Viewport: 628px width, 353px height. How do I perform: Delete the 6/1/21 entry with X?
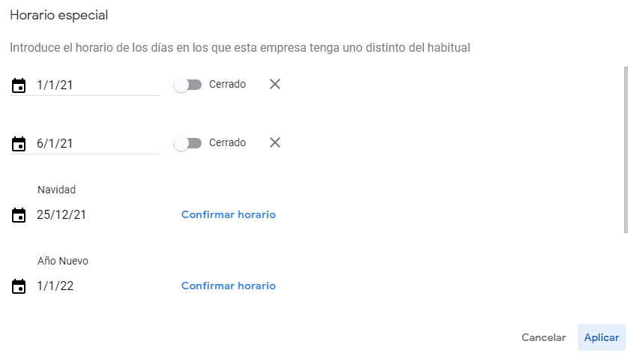coord(275,142)
